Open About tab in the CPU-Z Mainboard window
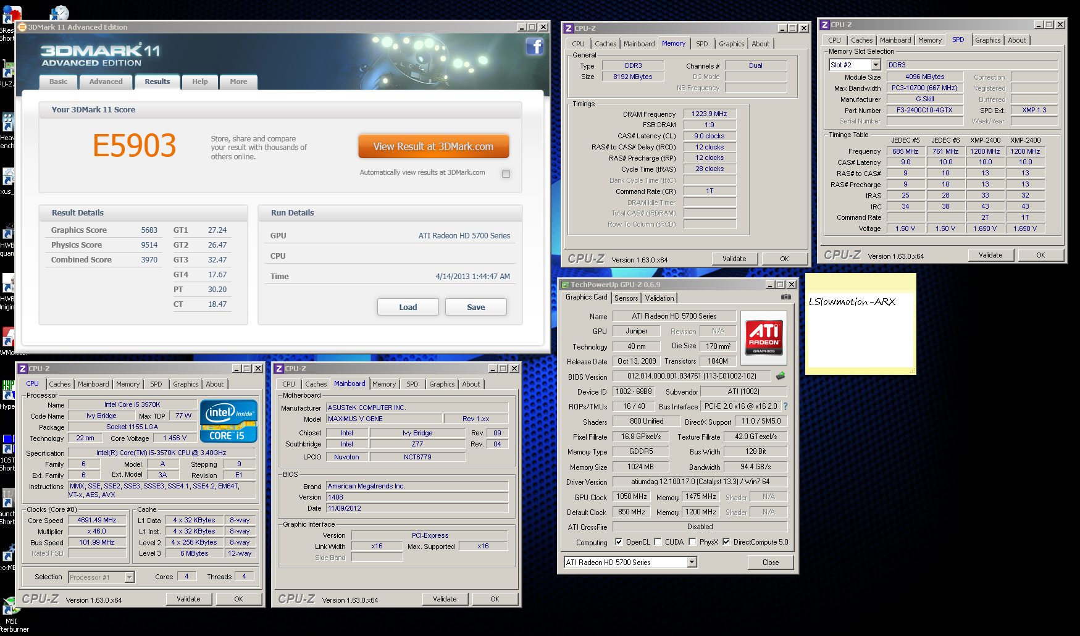The image size is (1080, 636). (471, 384)
